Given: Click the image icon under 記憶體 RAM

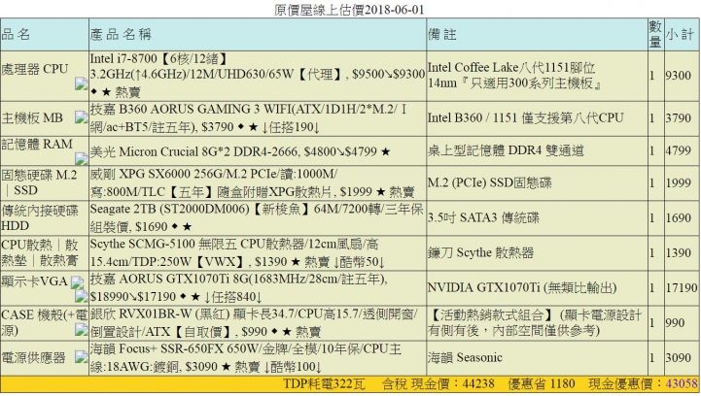Looking at the screenshot, I should click(81, 158).
